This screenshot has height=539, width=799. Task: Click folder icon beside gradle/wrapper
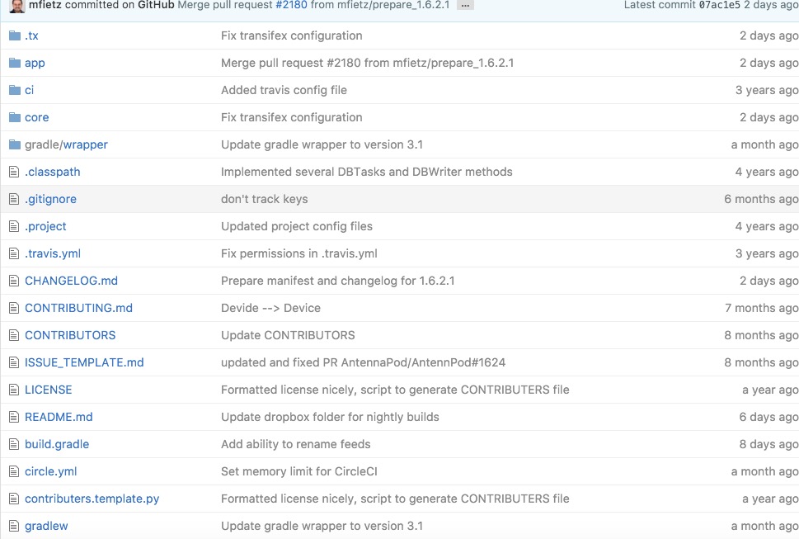pos(15,144)
